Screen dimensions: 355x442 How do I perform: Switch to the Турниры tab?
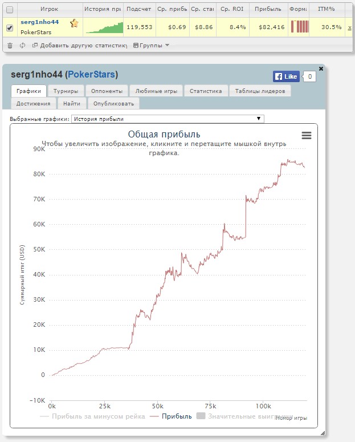click(66, 90)
